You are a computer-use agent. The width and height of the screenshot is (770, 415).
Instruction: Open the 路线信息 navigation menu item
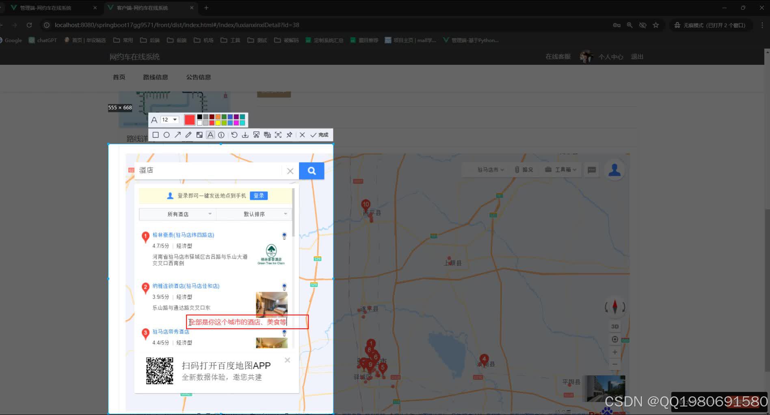pyautogui.click(x=156, y=77)
